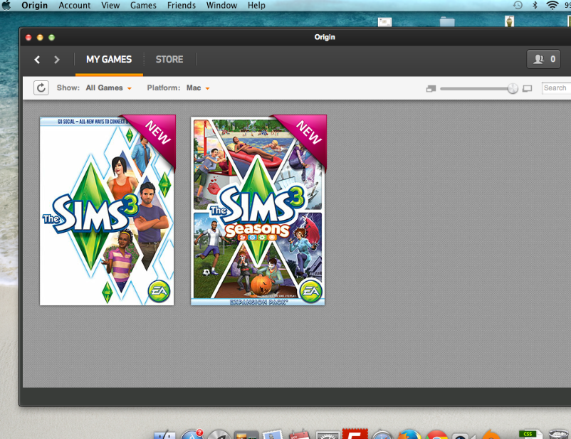Open the friends list button showing 0
Viewport: 571px width, 439px height.
[543, 59]
